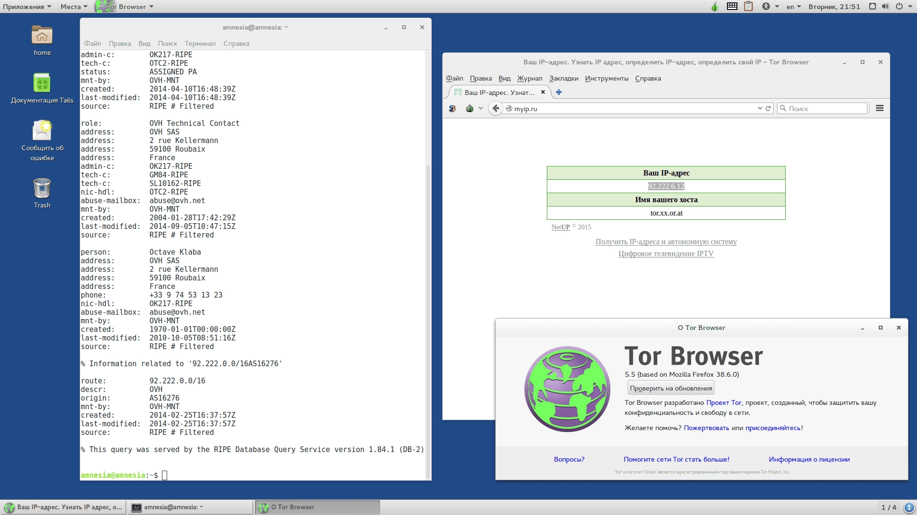
Task: Click the 1 / 4 workspace indicator
Action: 889,507
